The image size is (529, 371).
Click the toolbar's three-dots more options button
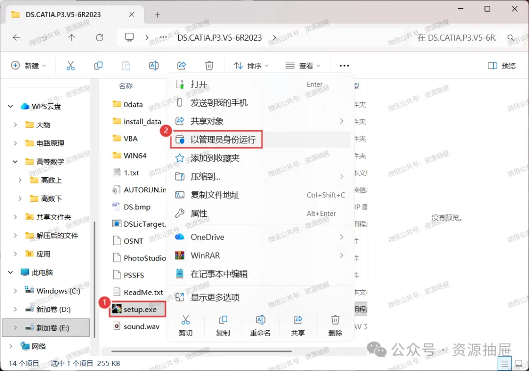pos(344,66)
